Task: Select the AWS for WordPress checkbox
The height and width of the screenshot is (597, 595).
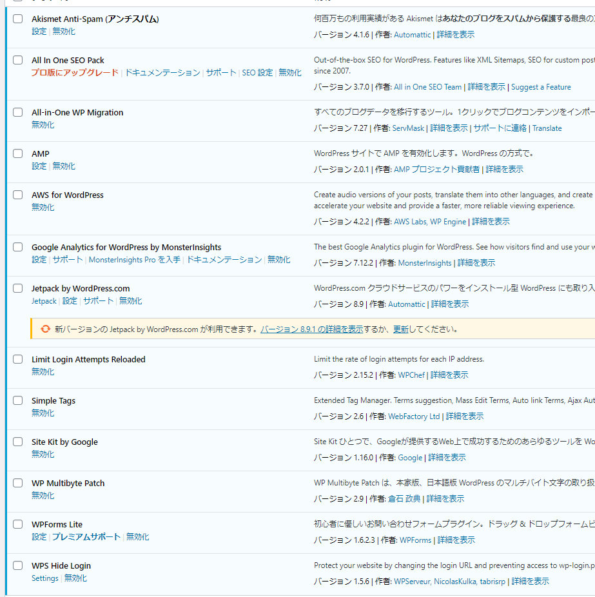Action: tap(17, 195)
